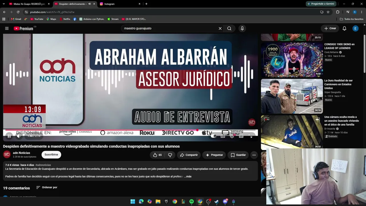Mute the video using the speaker icon
366x206 pixels.
tap(19, 136)
